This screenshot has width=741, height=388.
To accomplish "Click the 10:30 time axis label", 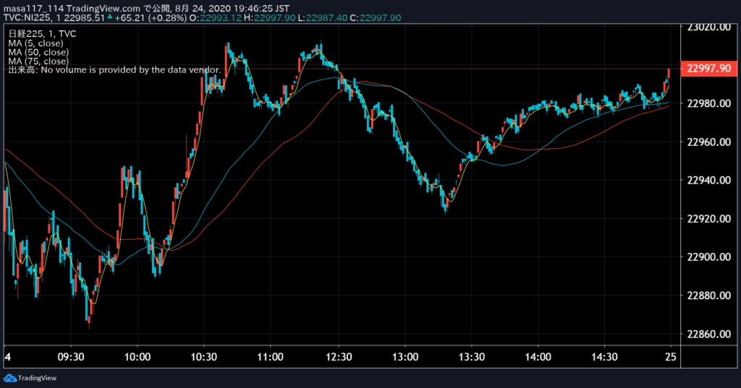I will click(203, 357).
